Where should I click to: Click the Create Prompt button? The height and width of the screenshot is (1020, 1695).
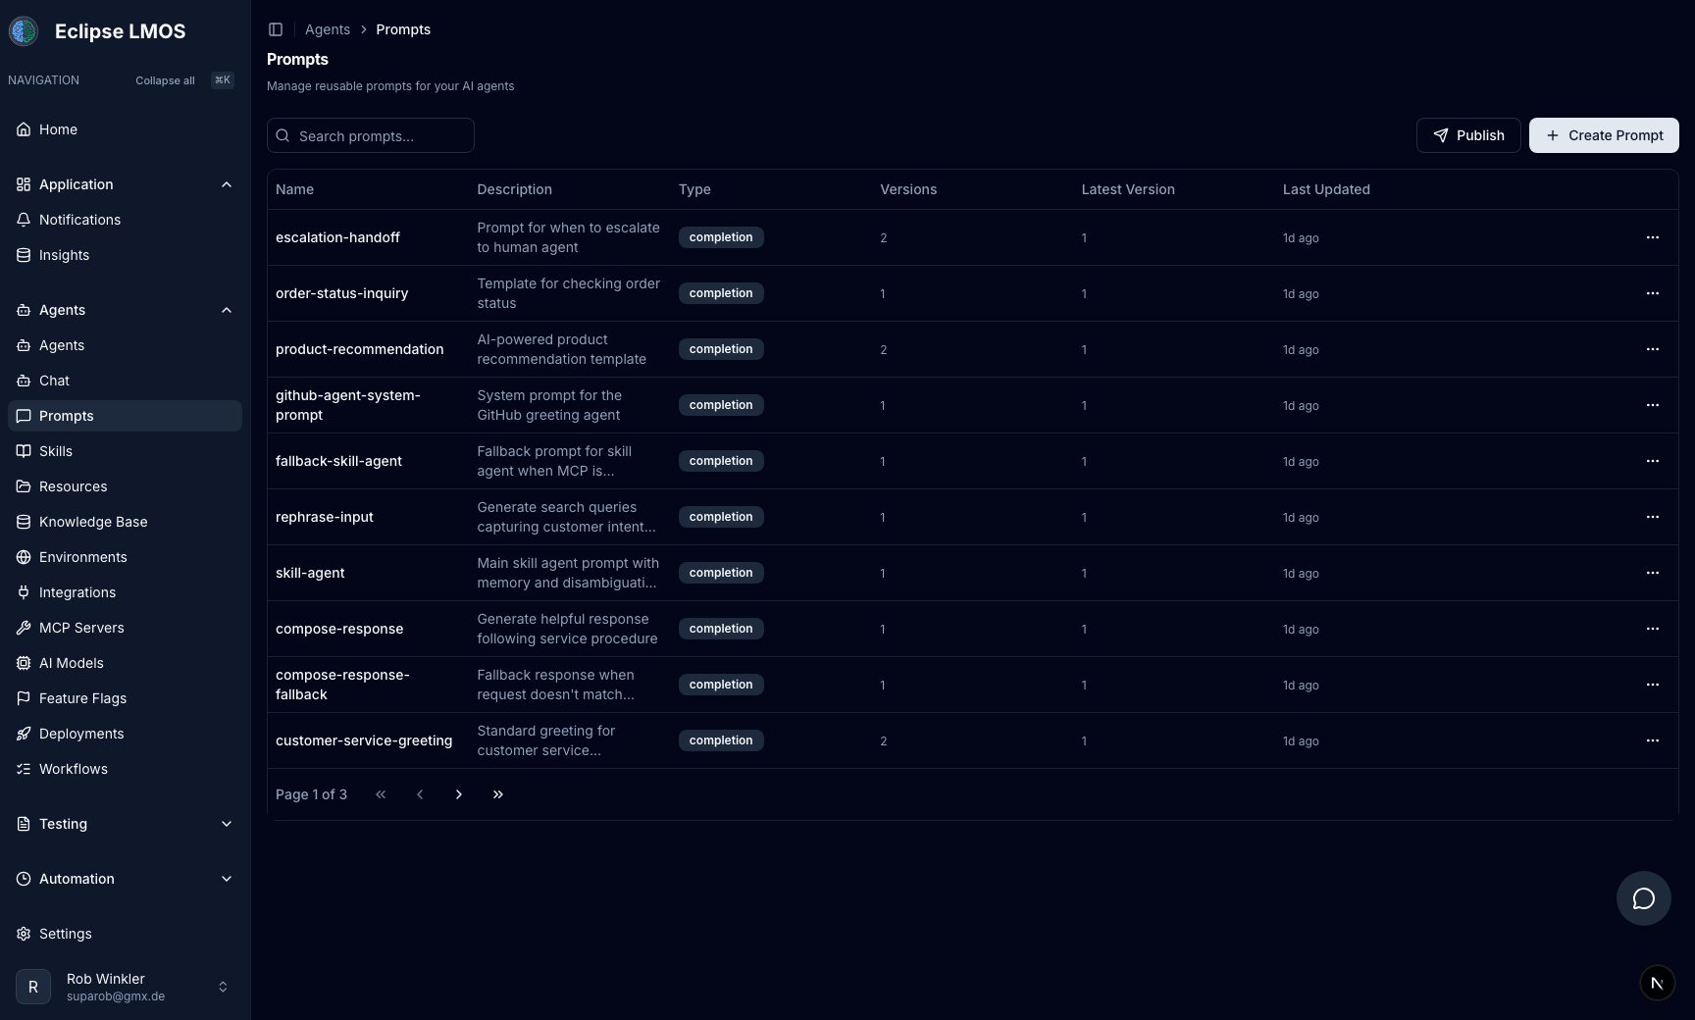[1604, 135]
